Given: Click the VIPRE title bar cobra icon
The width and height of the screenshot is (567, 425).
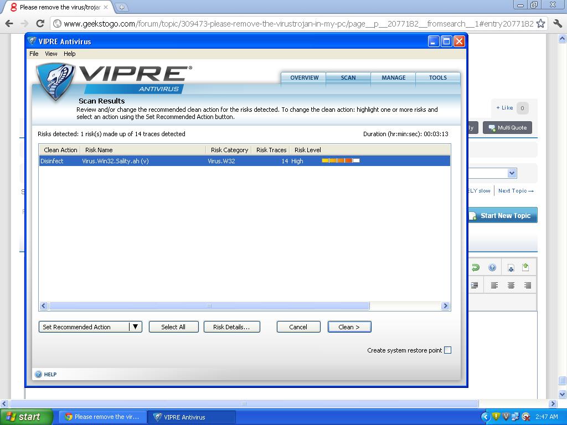Looking at the screenshot, I should 32,41.
